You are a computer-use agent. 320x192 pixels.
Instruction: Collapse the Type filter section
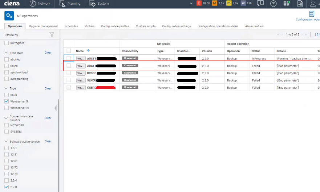[6, 88]
